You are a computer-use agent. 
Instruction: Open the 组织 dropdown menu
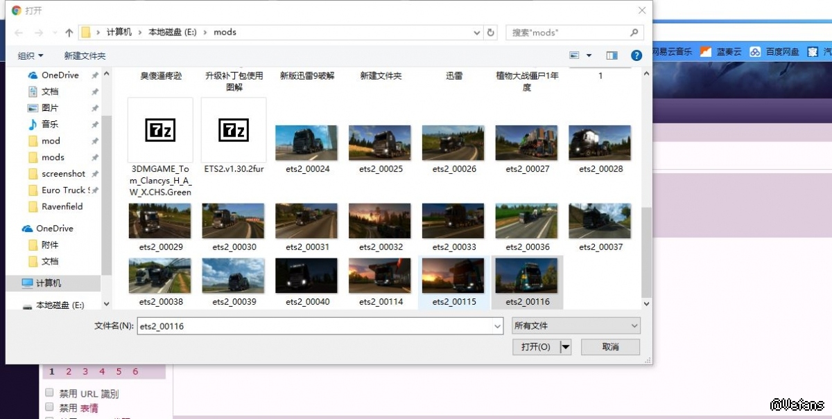pos(31,55)
